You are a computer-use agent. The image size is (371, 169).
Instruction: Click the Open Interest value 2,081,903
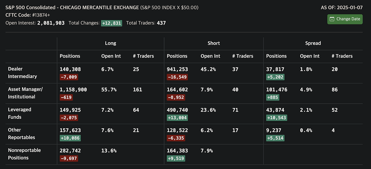coord(51,23)
